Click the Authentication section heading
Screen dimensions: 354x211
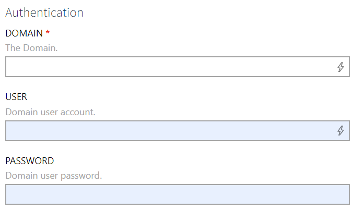coord(44,13)
